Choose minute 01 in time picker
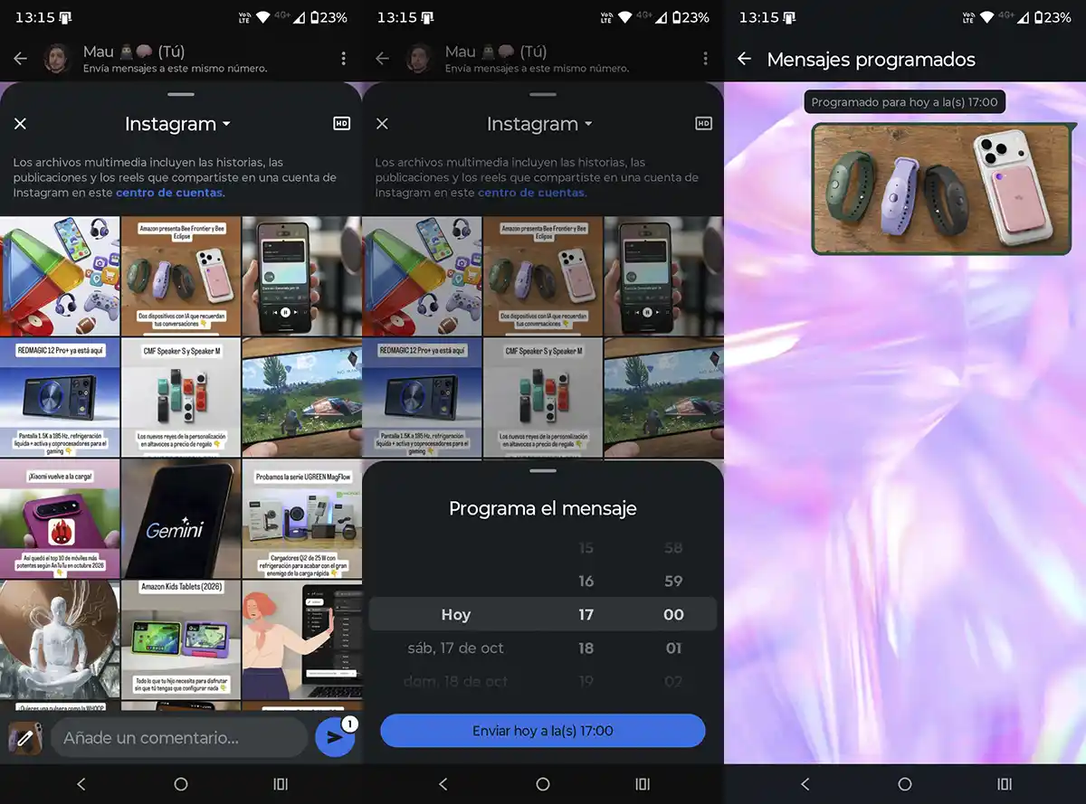The height and width of the screenshot is (804, 1086). [x=673, y=648]
